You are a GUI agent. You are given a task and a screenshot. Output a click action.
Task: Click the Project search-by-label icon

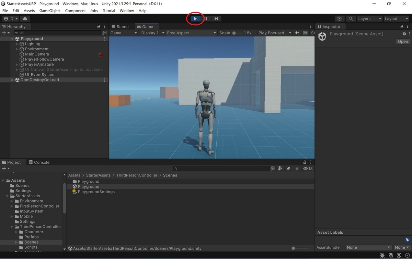pyautogui.click(x=288, y=169)
